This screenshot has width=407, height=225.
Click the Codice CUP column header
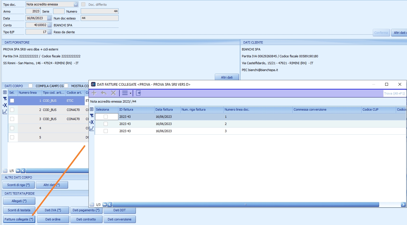[379, 109]
